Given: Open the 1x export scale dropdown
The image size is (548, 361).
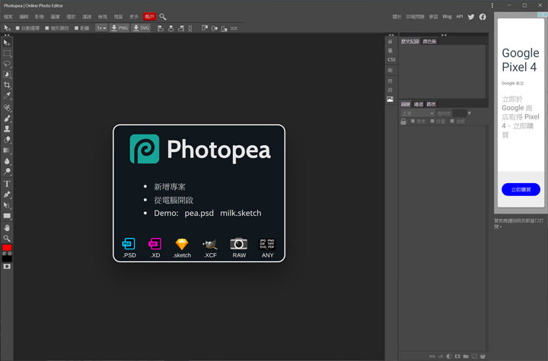Looking at the screenshot, I should 101,28.
